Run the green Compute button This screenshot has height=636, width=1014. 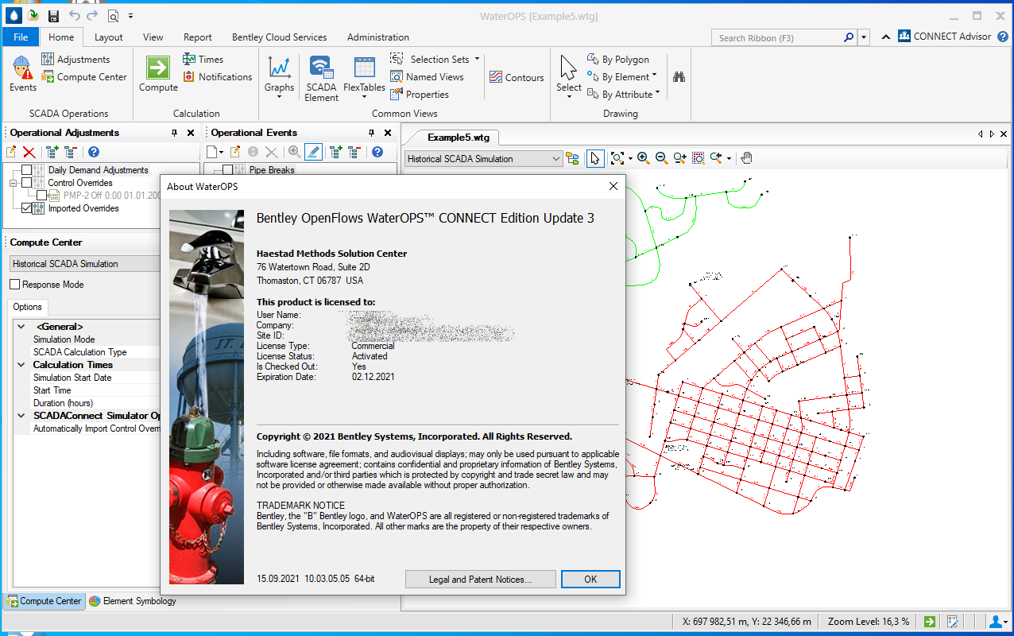158,73
